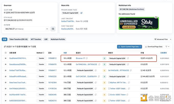Preview transaction 0xa84a4e93967414 with eye icon

[6, 58]
